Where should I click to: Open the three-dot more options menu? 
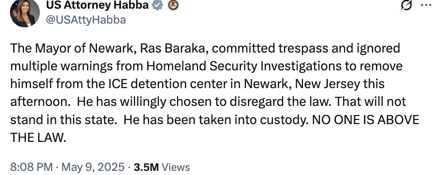pyautogui.click(x=425, y=6)
